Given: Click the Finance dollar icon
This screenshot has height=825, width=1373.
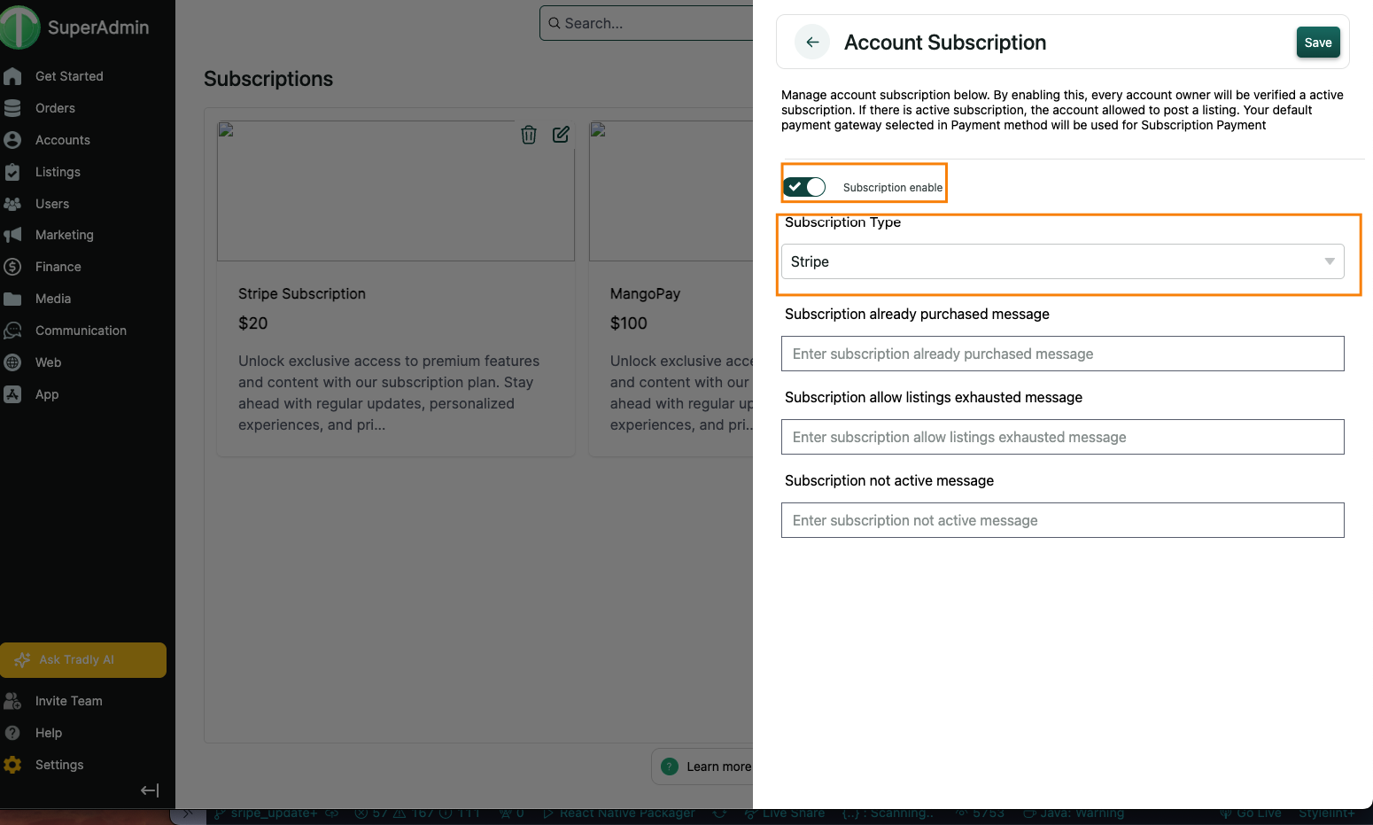Looking at the screenshot, I should click(x=12, y=267).
